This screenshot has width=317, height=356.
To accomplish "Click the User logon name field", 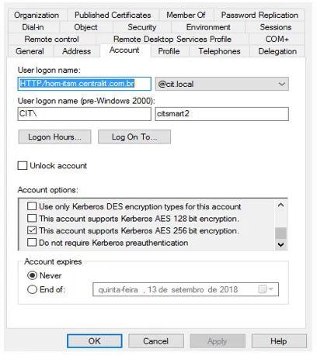I will (85, 84).
